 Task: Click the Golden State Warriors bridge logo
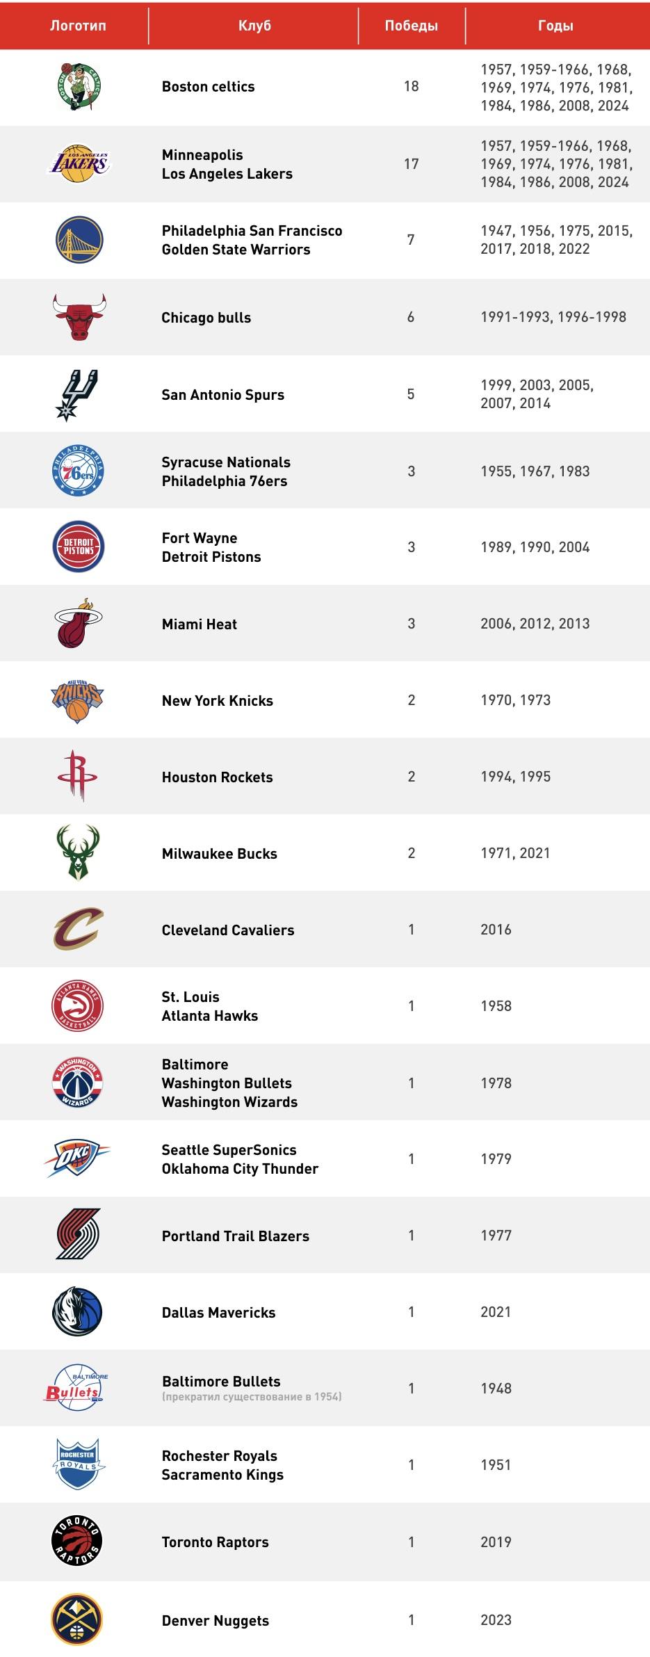79,240
